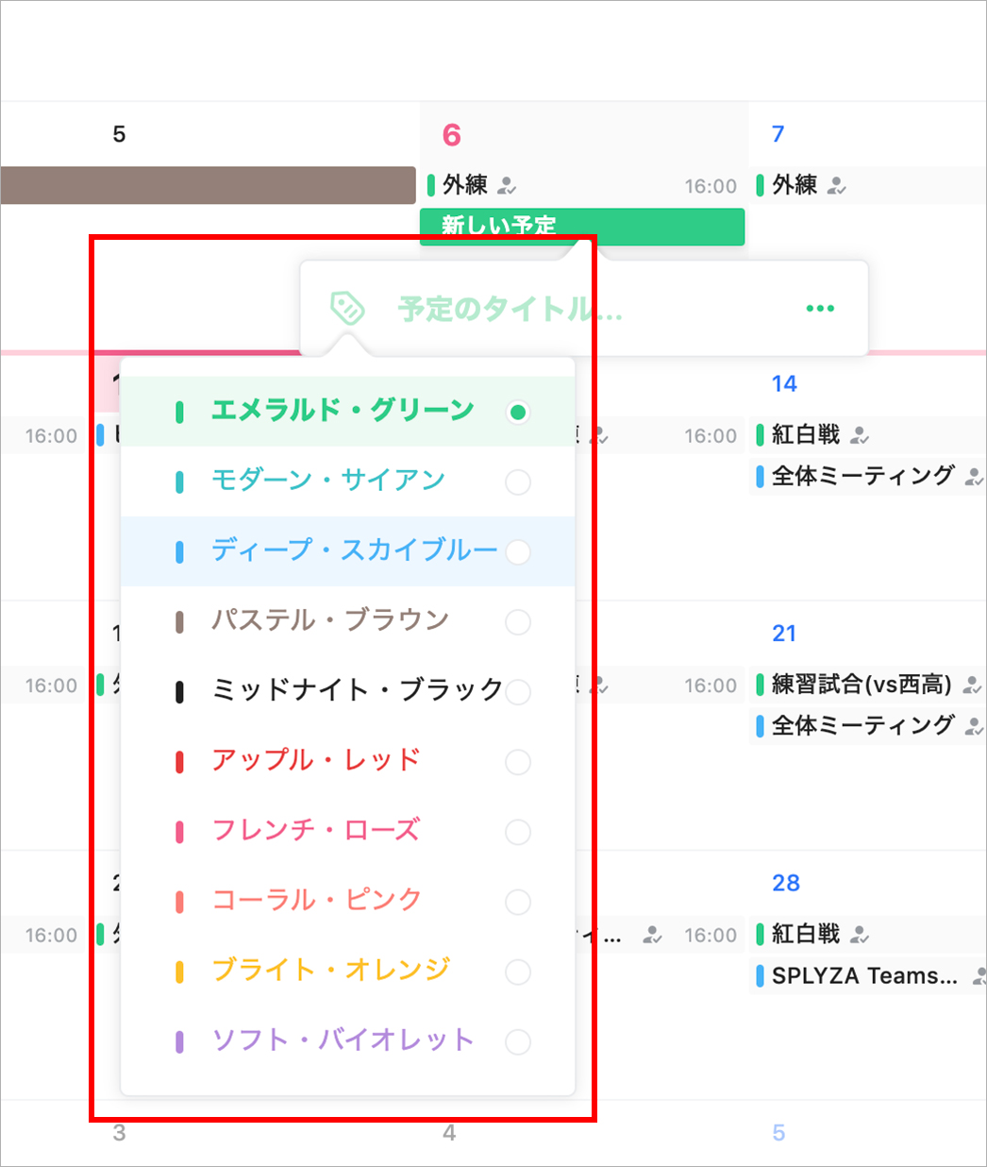Click the brown multi-day event bar on day 5
The height and width of the screenshot is (1167, 987).
click(208, 186)
